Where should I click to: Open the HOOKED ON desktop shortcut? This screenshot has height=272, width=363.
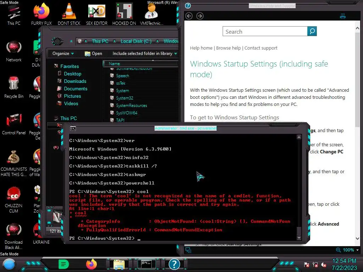[124, 14]
